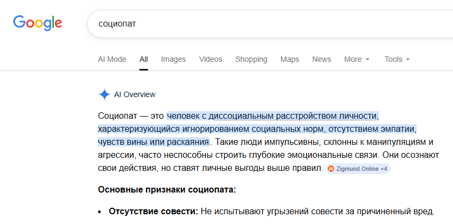Click the Google logo
This screenshot has height=224, width=453.
[x=38, y=23]
